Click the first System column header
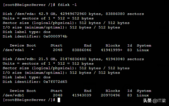Screen dimensions: 169x106 (144, 46)
